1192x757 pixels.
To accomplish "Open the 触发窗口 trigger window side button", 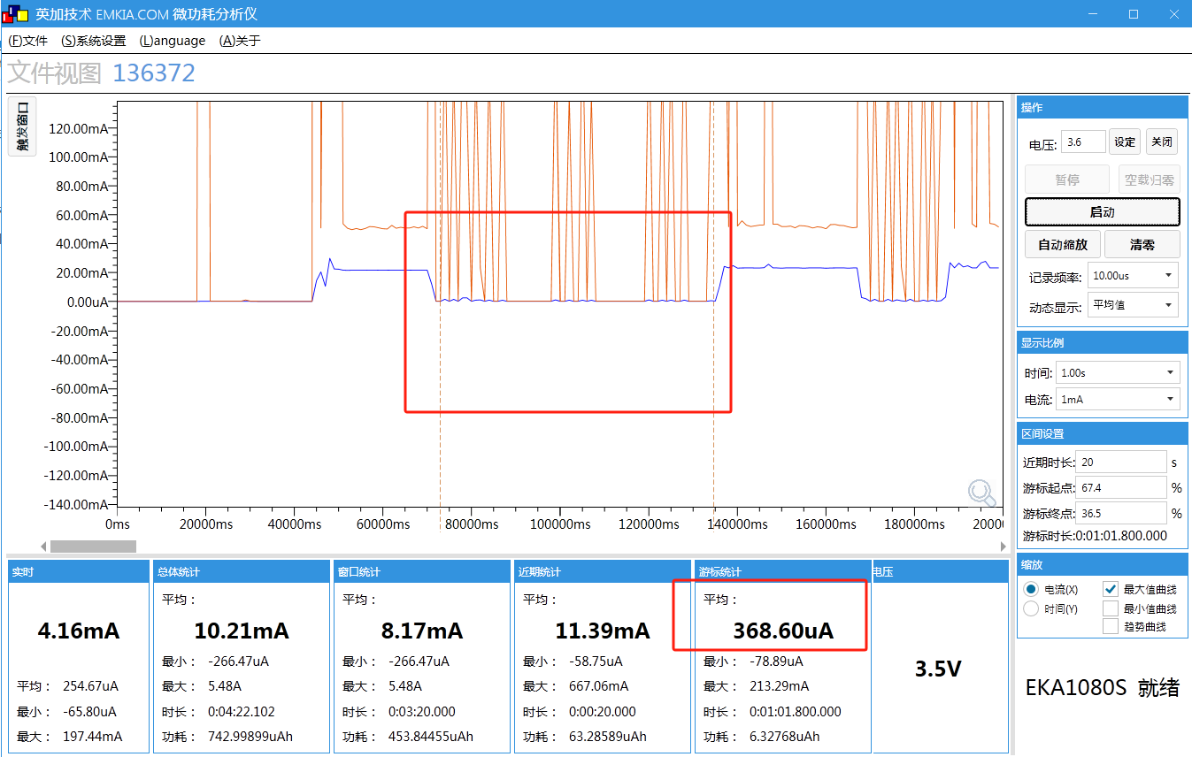I will 22,126.
